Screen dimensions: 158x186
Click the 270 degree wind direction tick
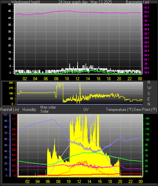click(x=11, y=88)
